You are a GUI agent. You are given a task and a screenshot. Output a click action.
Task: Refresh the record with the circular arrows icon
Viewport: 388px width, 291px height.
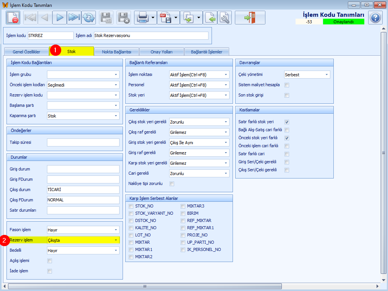89,18
